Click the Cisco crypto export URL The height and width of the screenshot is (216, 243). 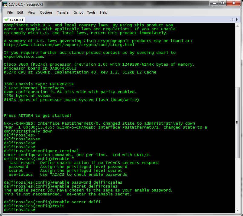(68, 45)
